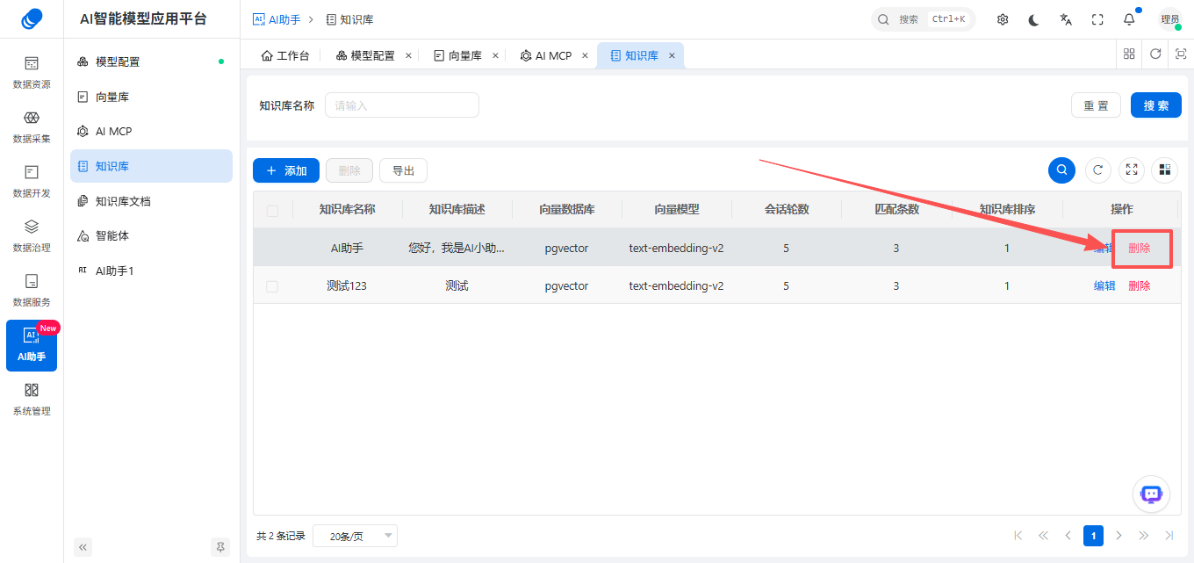Select the AI助手 sidebar module
Viewport: 1194px width, 563px height.
click(32, 345)
